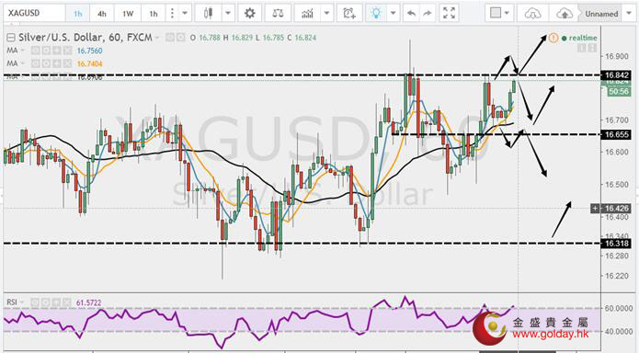Click the compare symbols scales icon
Viewport: 639px width, 353px height.
(278, 14)
